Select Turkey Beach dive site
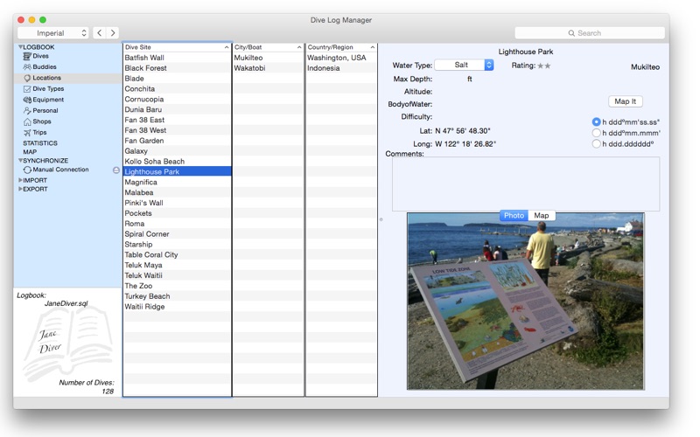Image resolution: width=700 pixels, height=437 pixels. 177,296
